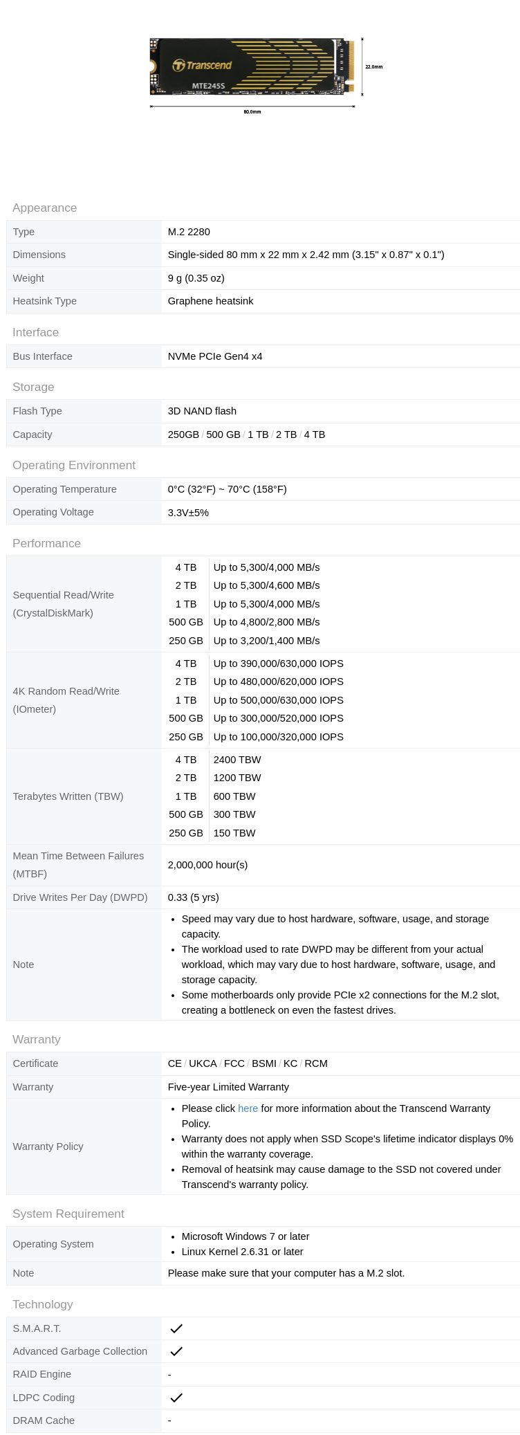Click 'Microsoft Windows 7 or later' requirement
Image resolution: width=520 pixels, height=1435 pixels.
click(245, 1236)
